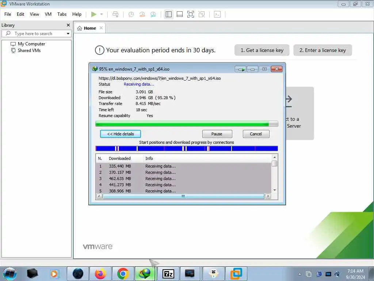Image resolution: width=374 pixels, height=281 pixels.
Task: Click the connections list scroll down arrow
Action: coord(275,190)
